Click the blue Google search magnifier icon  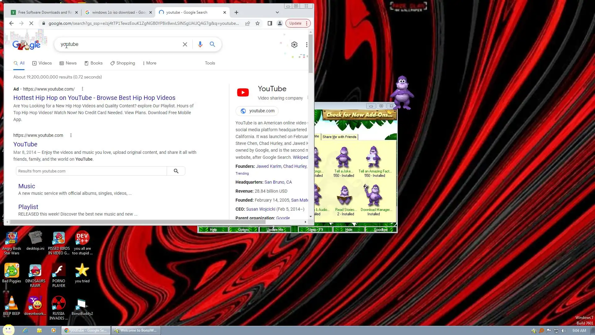212,44
